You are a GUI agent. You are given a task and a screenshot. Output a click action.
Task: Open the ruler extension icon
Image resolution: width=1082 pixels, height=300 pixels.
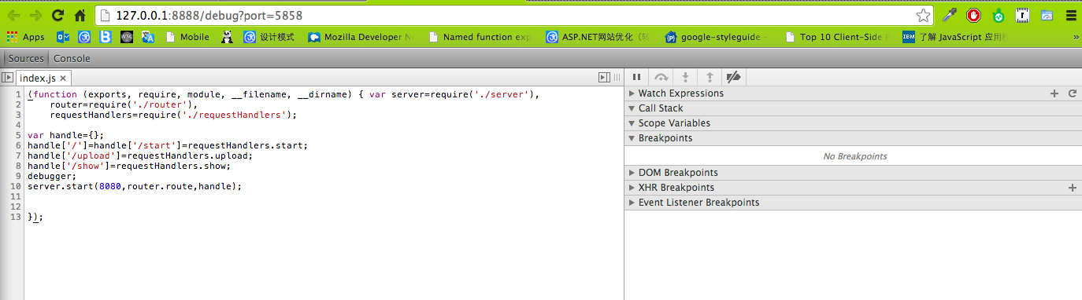pos(1022,15)
